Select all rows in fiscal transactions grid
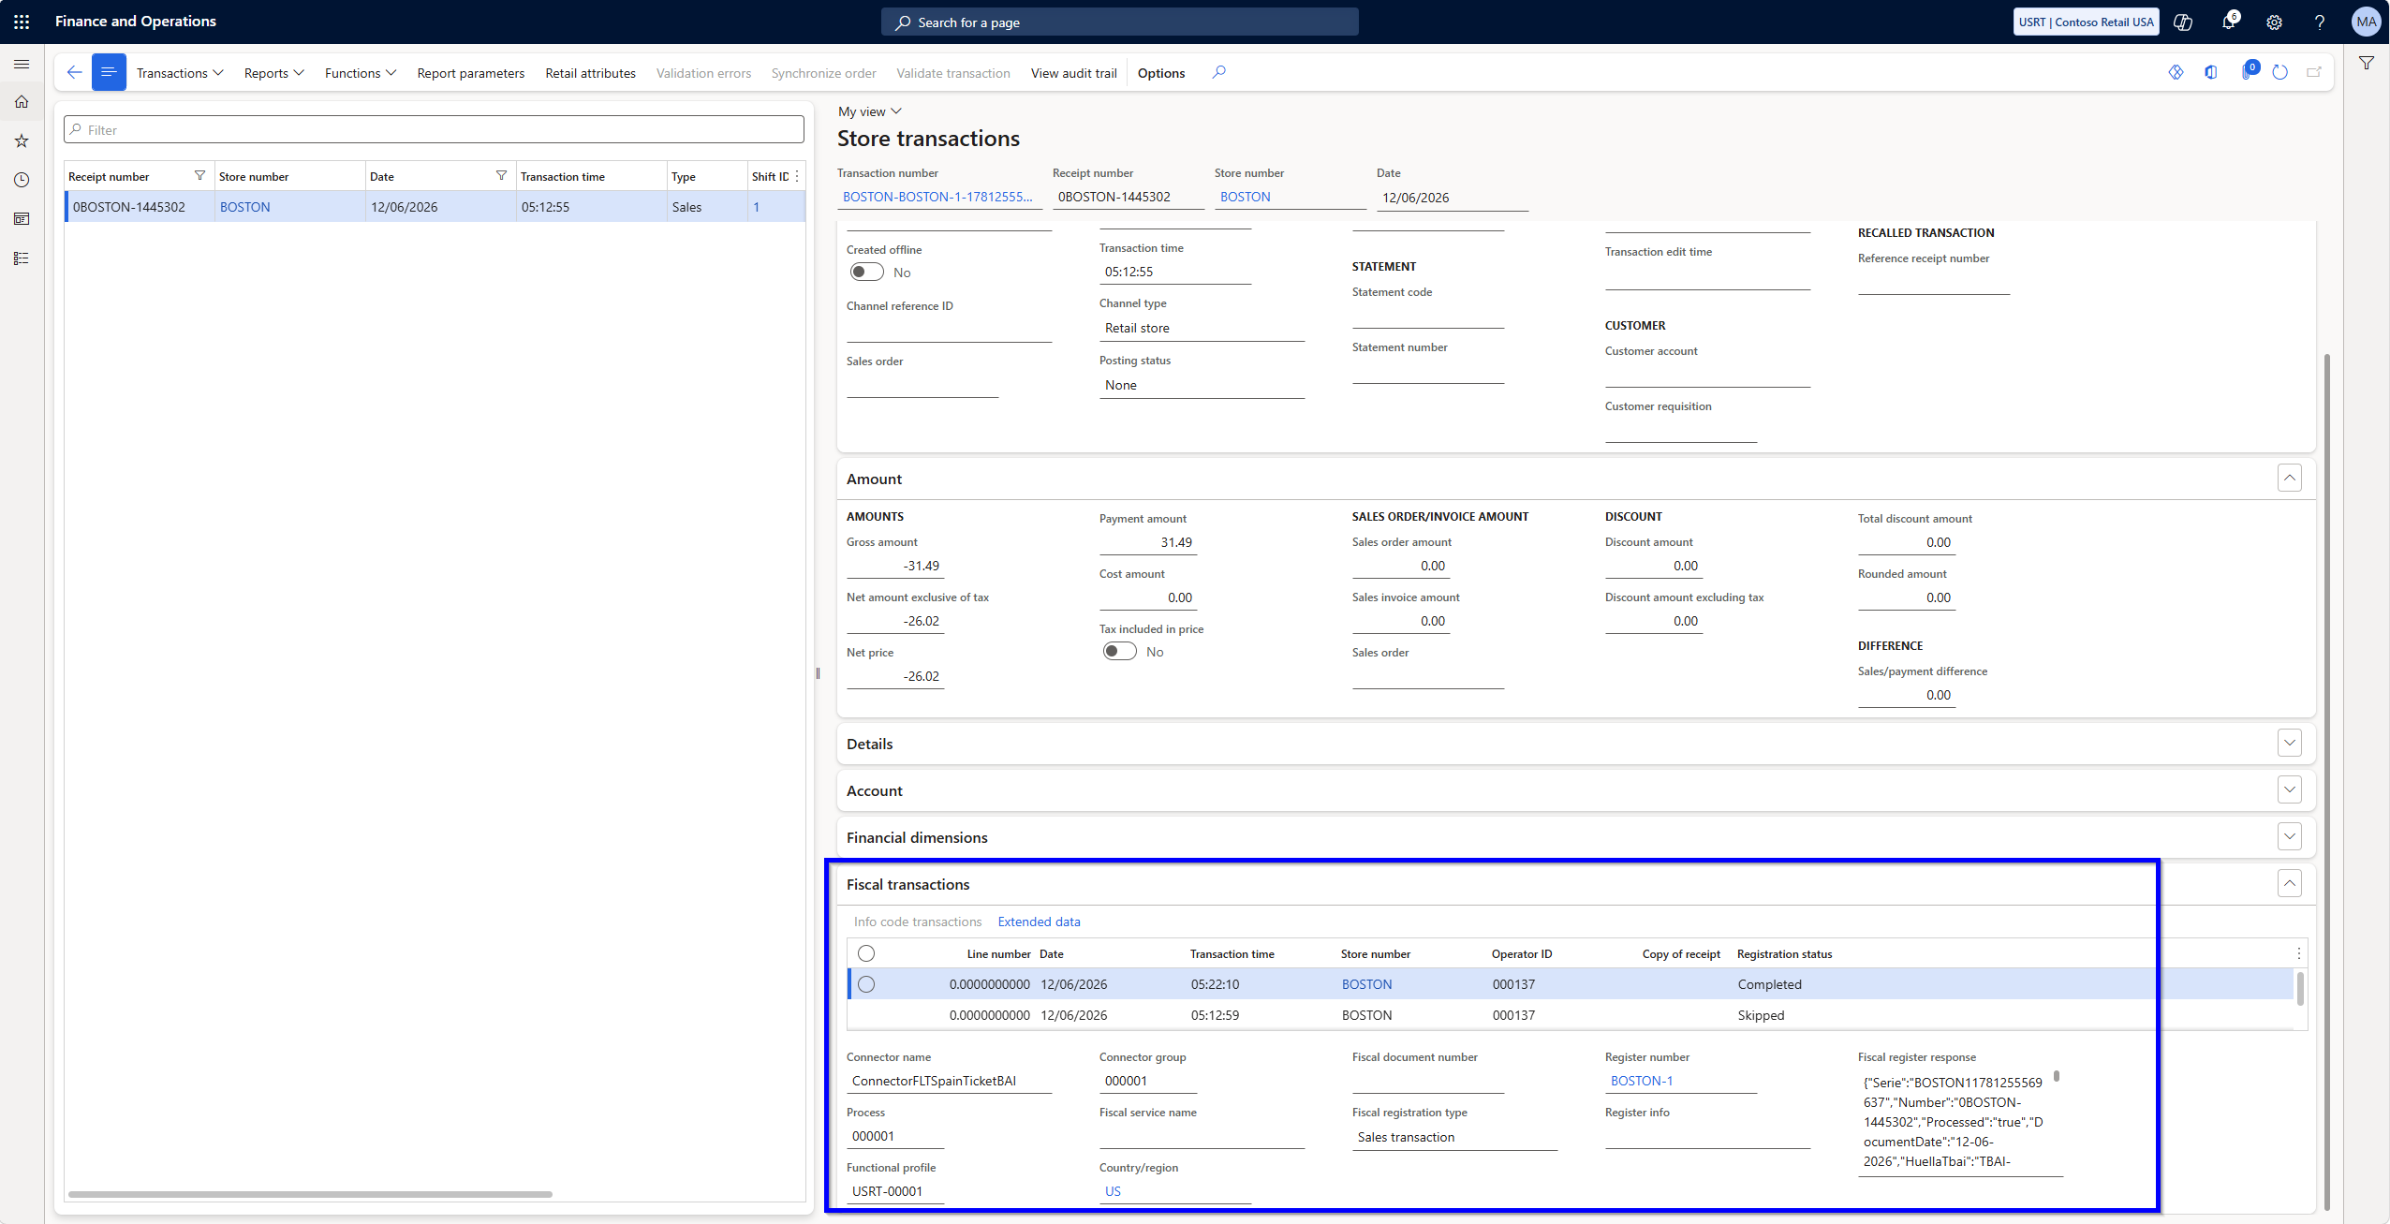 (x=866, y=953)
